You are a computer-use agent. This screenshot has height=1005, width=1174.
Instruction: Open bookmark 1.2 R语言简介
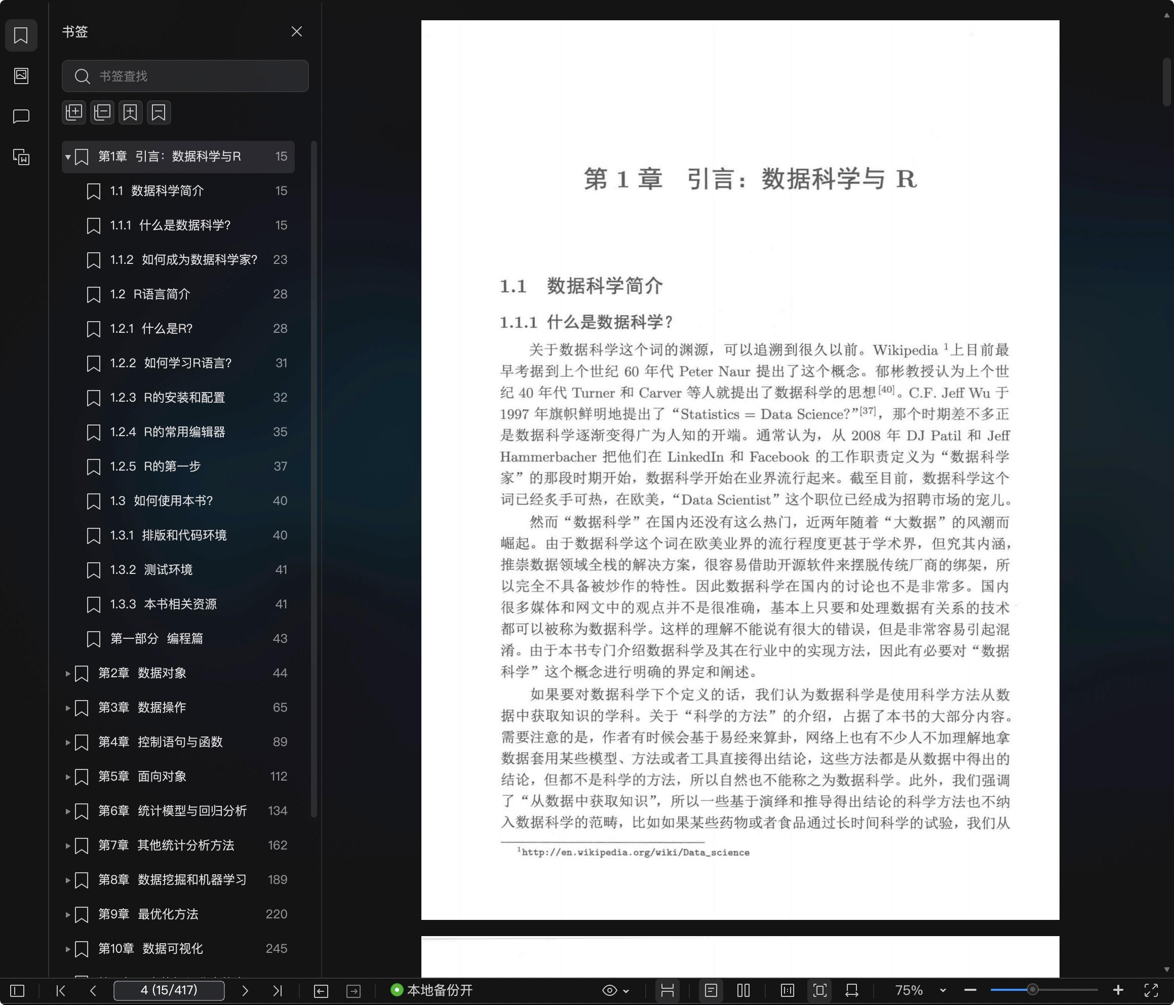pyautogui.click(x=178, y=294)
